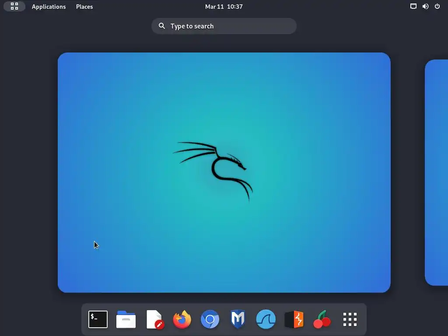Focus the Type to search field
Image resolution: width=448 pixels, height=336 pixels.
pos(224,26)
